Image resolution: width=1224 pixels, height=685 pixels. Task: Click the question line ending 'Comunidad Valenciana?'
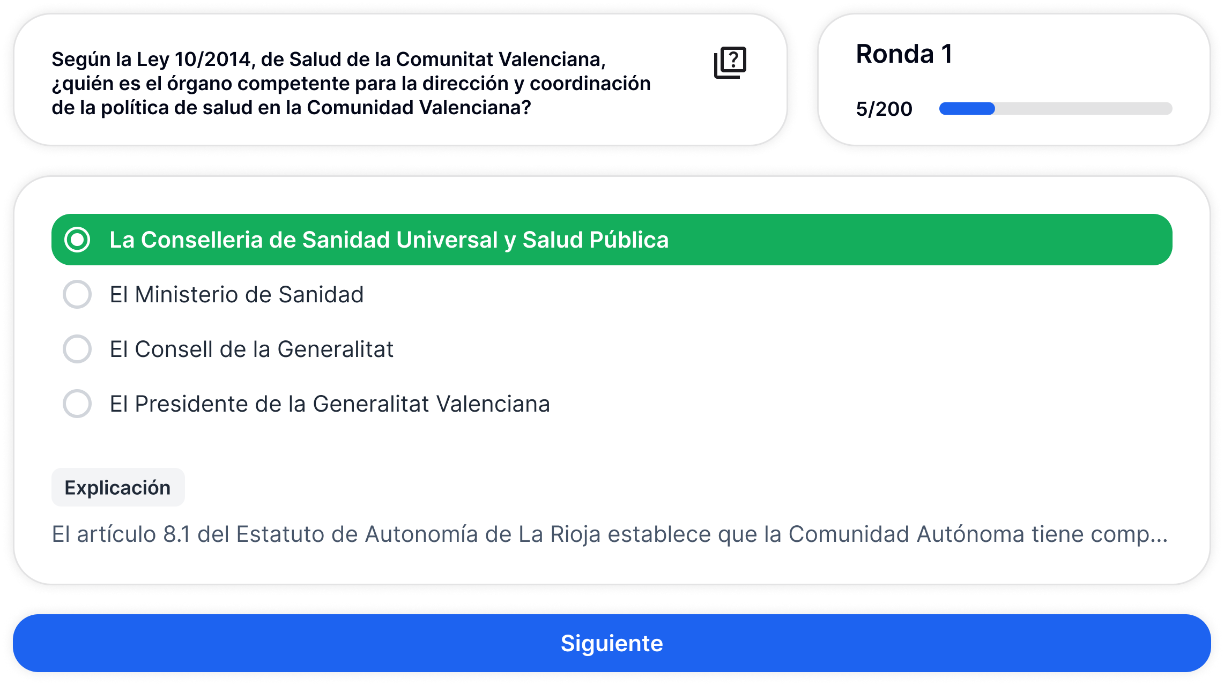point(291,108)
